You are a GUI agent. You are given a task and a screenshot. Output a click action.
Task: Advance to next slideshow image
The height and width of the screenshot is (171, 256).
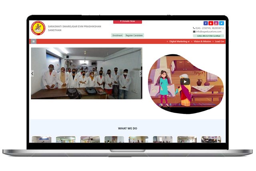(x=140, y=74)
